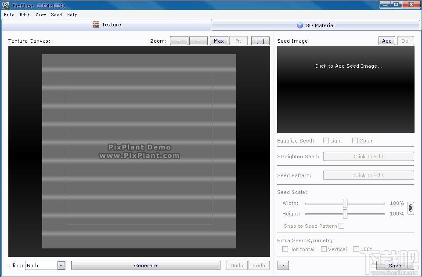422x277 pixels.
Task: Click Seed Pattern Click to Edit button
Action: pyautogui.click(x=368, y=175)
